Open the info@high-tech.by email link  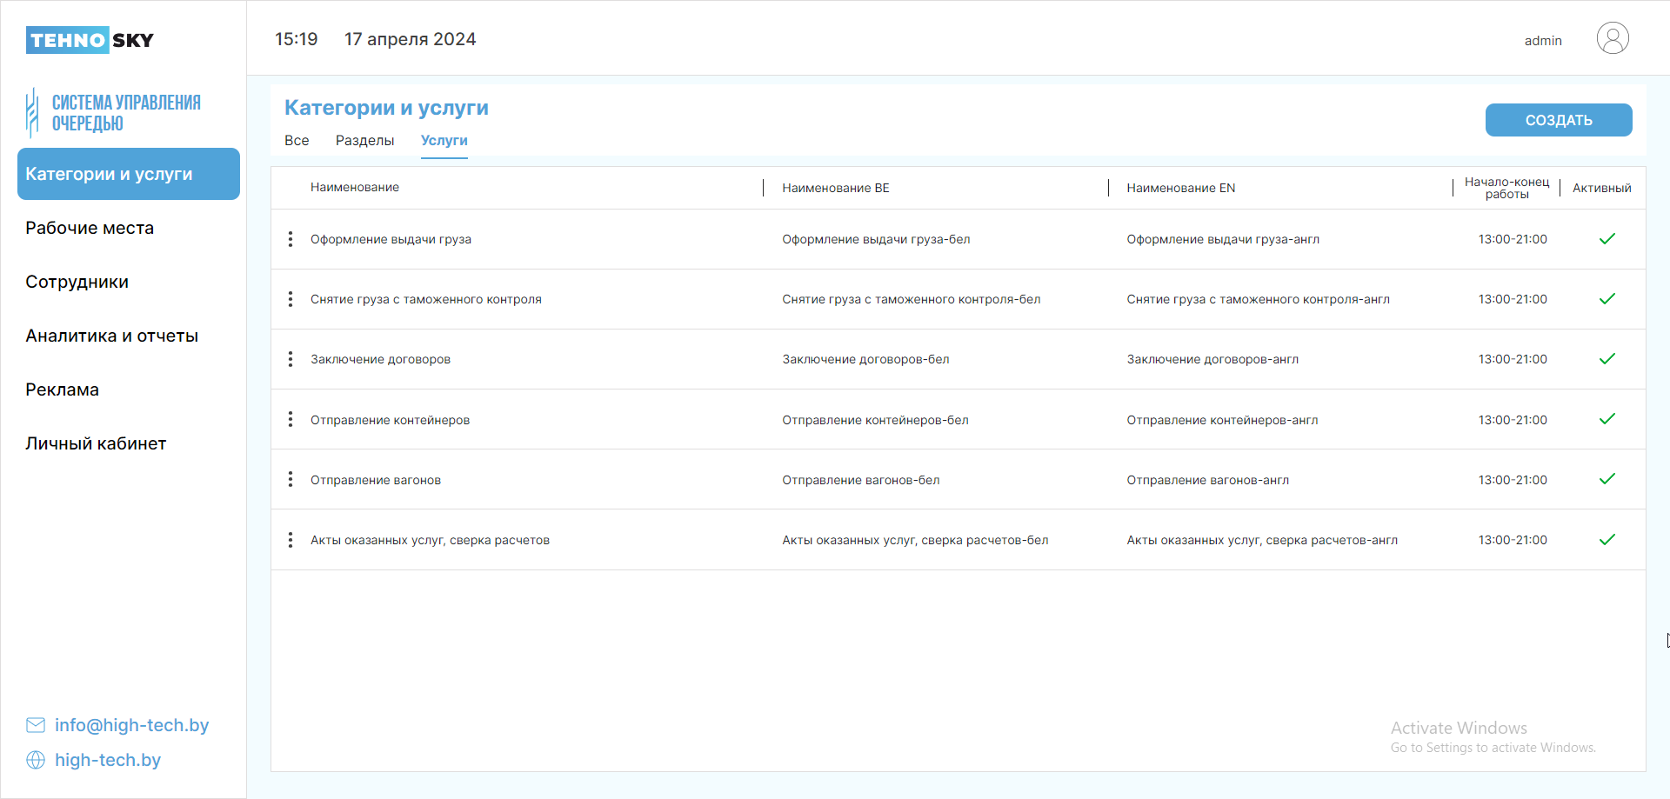131,725
